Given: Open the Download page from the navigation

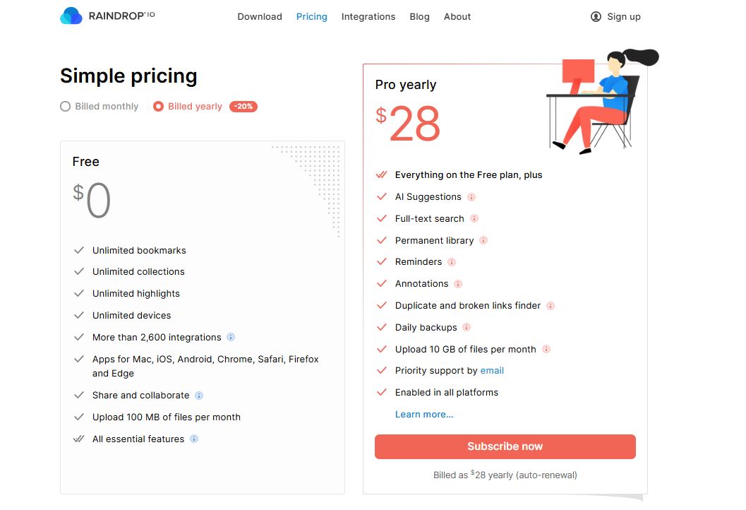Looking at the screenshot, I should click(260, 16).
